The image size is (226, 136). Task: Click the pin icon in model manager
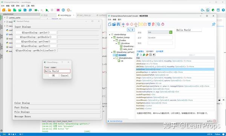214,24
